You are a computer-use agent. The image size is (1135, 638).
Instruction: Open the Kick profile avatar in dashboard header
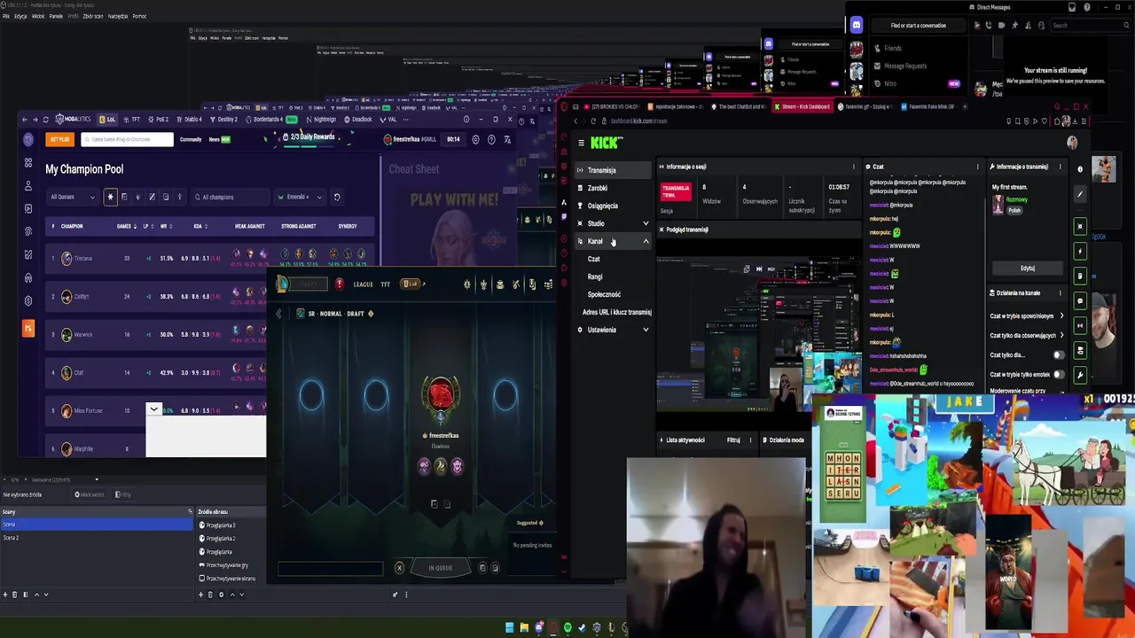point(1072,143)
